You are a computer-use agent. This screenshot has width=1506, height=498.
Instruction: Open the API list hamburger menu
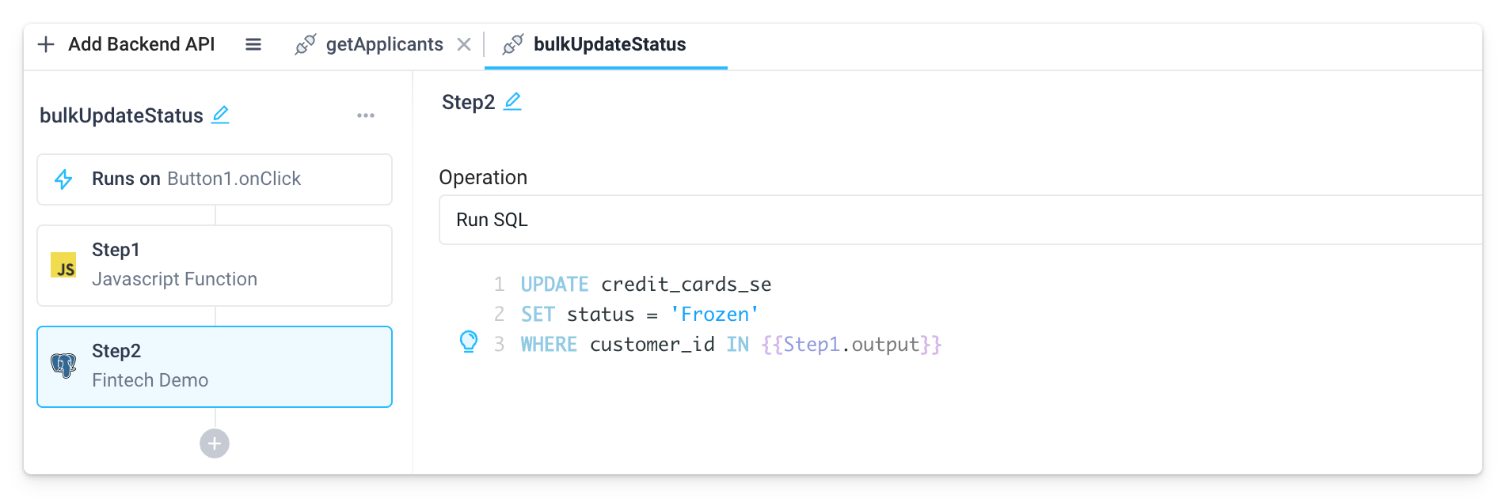(x=253, y=44)
